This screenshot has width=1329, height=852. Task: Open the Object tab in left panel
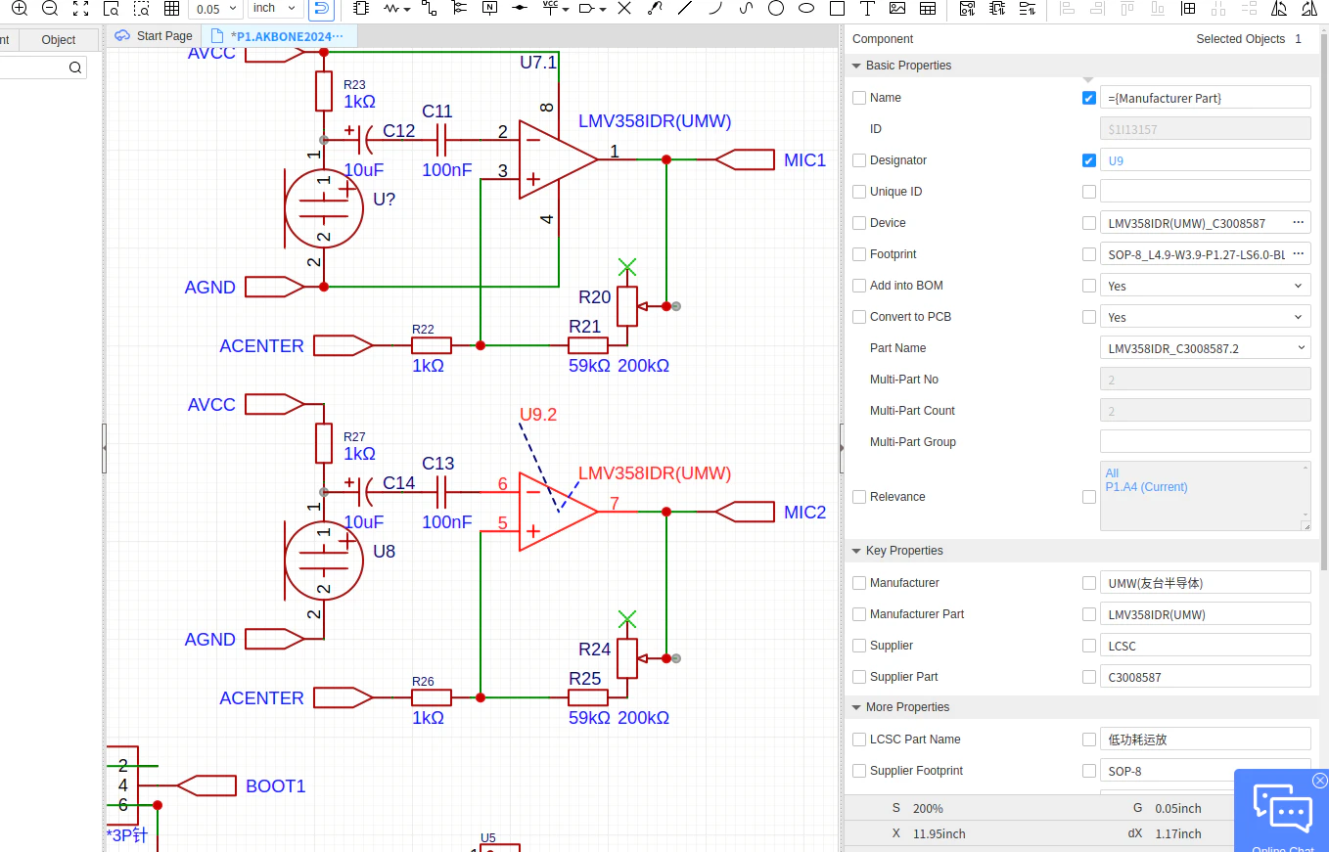pyautogui.click(x=59, y=40)
